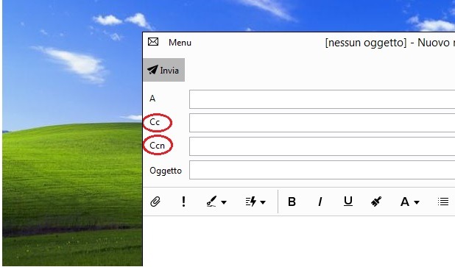
Task: Expand the quick text dropdown arrow
Action: 263,202
